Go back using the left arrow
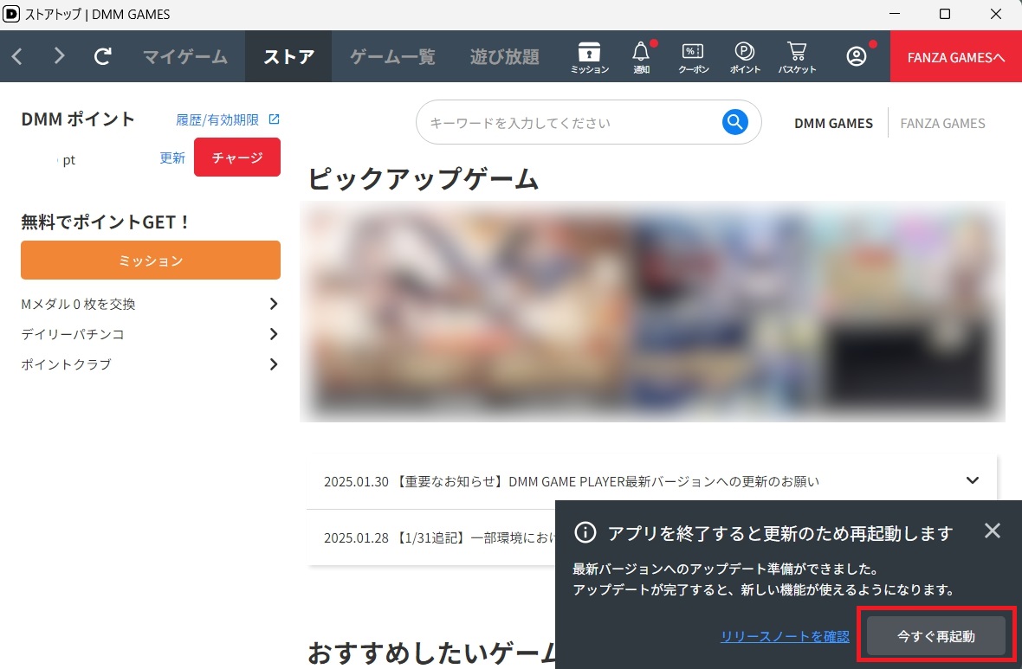Screen dimensions: 1022x669 [17, 56]
